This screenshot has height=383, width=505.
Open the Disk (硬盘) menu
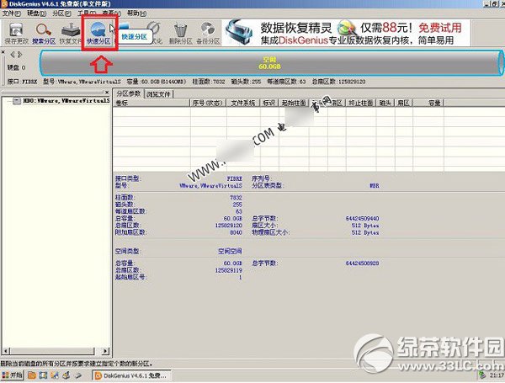click(x=35, y=14)
